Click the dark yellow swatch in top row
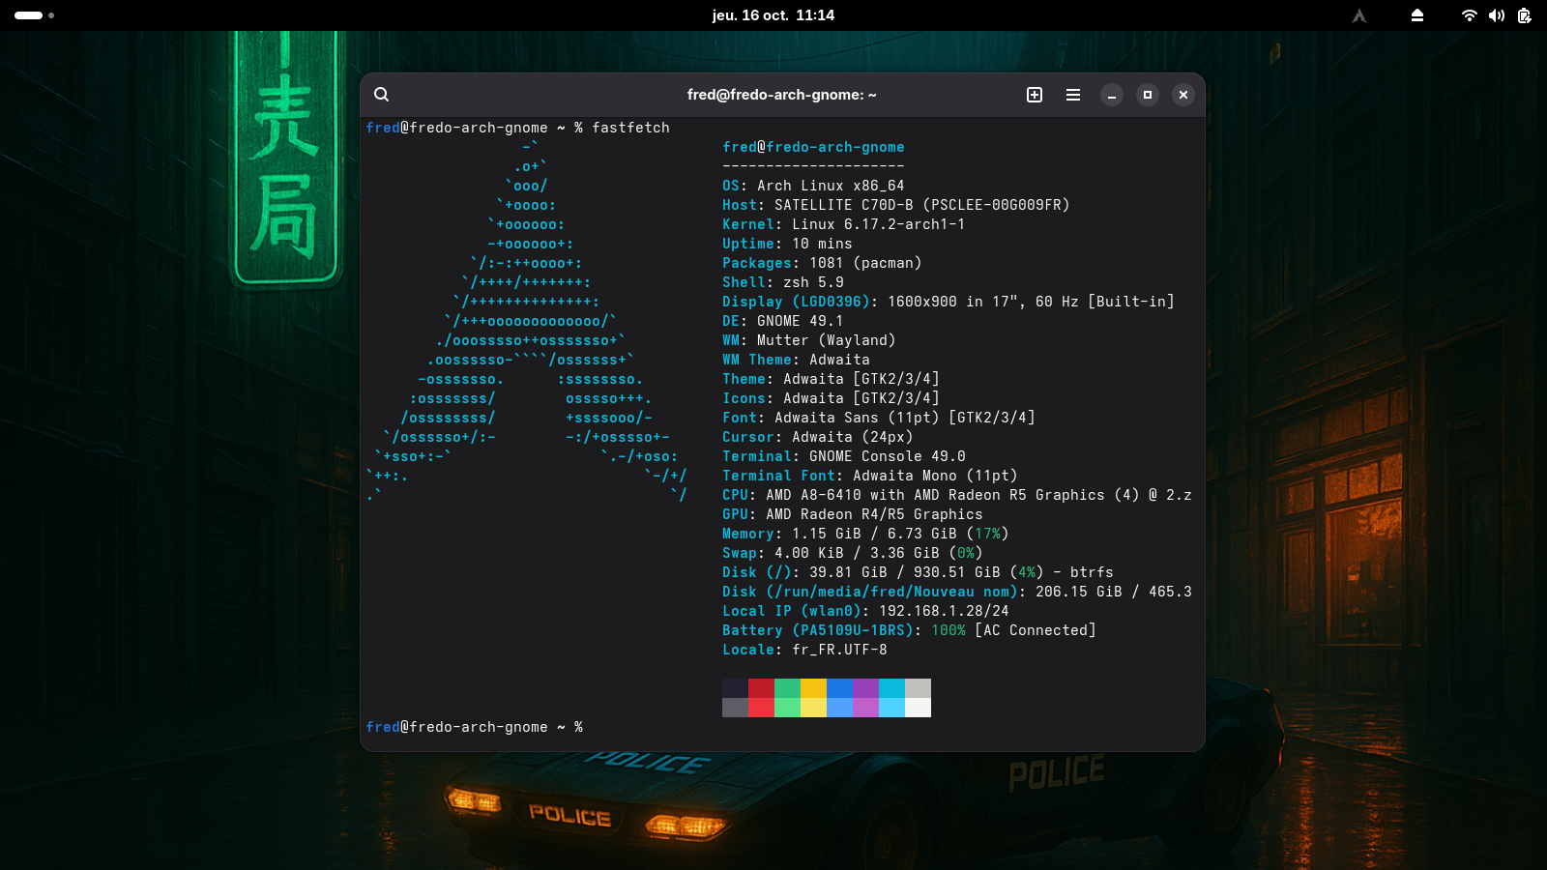 pyautogui.click(x=813, y=688)
